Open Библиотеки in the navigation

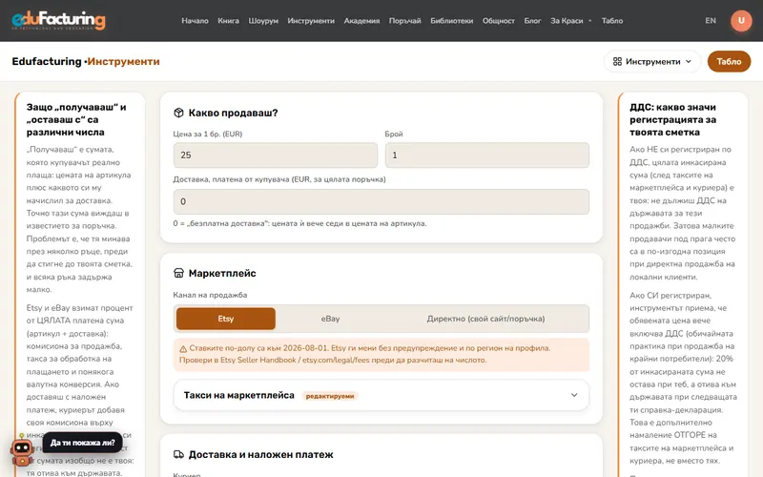451,20
